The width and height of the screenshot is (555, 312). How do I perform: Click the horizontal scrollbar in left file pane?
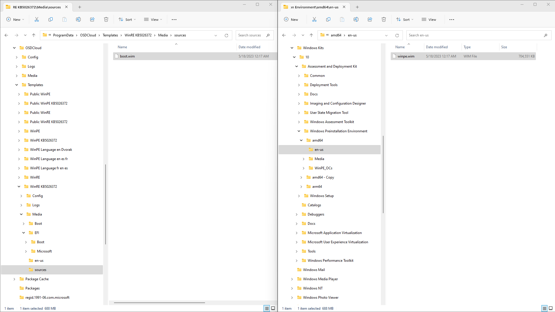pos(159,302)
